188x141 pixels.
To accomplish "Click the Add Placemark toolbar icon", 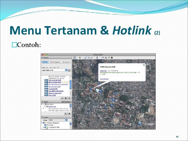I will click(80, 58).
